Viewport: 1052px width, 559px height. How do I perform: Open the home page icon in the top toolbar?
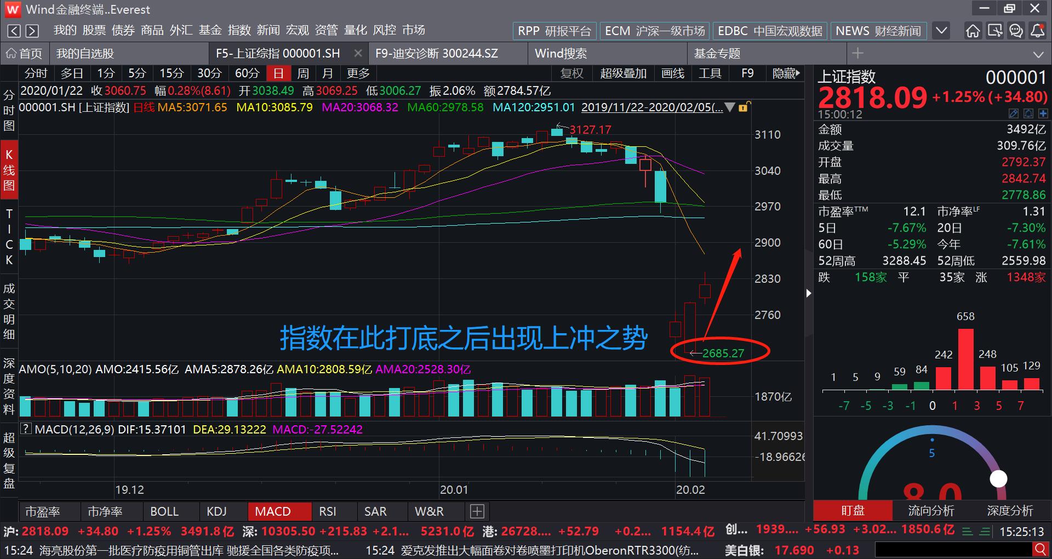tap(973, 31)
